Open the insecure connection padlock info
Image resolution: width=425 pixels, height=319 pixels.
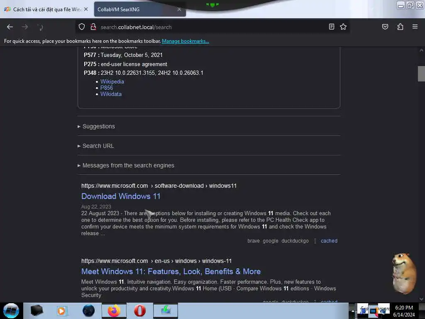(x=93, y=27)
